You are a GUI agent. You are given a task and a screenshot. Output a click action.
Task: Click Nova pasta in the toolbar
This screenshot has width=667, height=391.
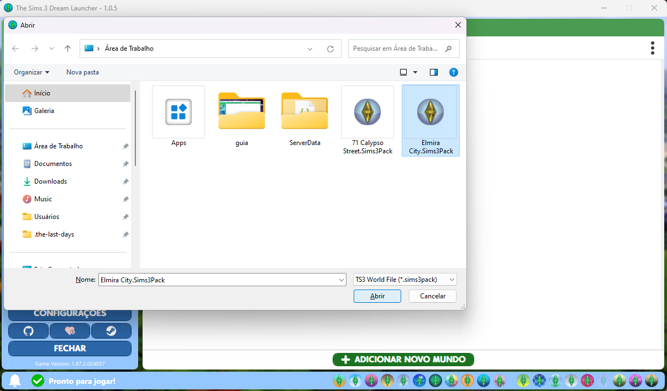click(x=82, y=72)
